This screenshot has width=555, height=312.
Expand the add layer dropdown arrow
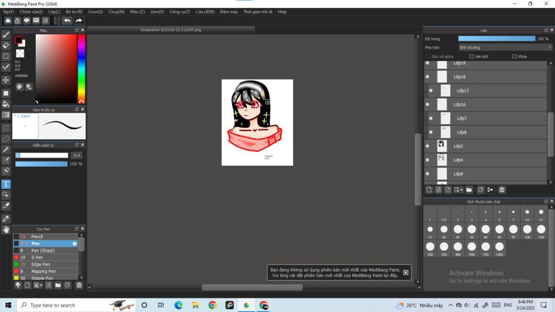(461, 190)
